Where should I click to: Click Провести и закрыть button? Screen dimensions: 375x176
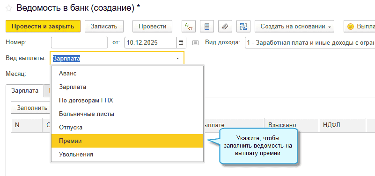coord(43,26)
